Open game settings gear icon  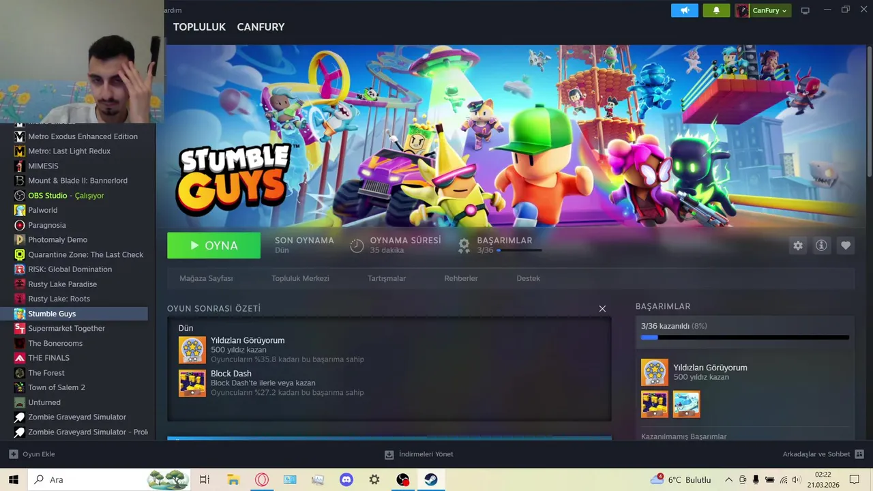tap(798, 245)
